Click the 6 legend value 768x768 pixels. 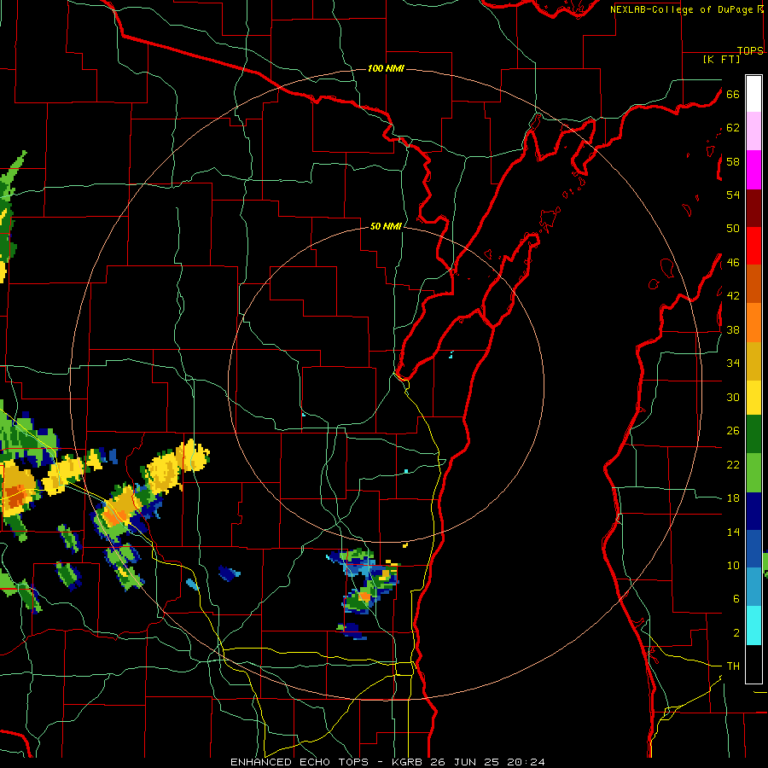tap(736, 599)
